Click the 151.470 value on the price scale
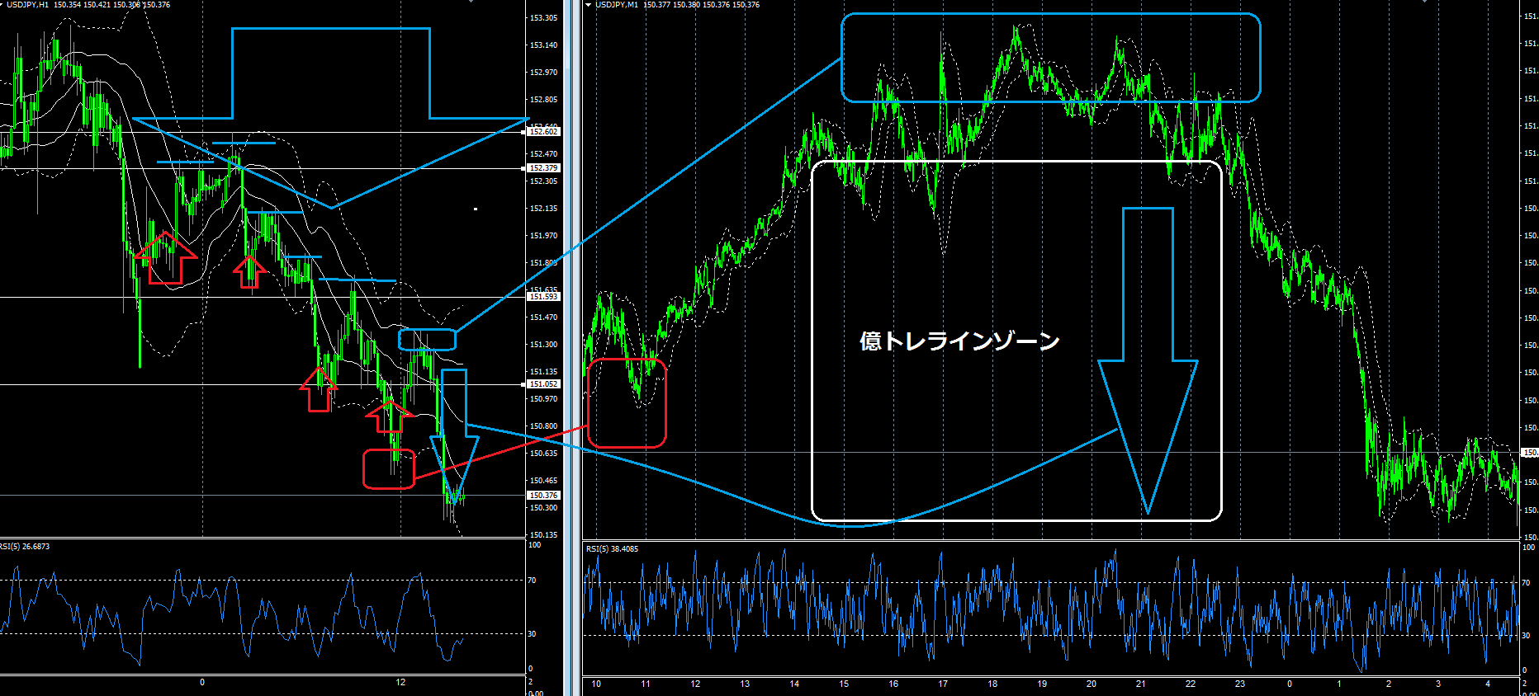The height and width of the screenshot is (696, 1539). click(543, 317)
